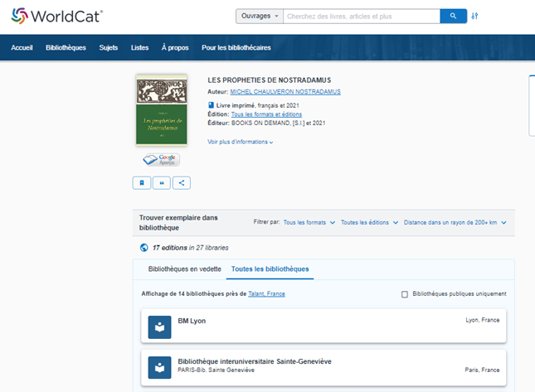Open Pour les bibliothécaires menu item
The height and width of the screenshot is (392, 535).
pos(236,48)
